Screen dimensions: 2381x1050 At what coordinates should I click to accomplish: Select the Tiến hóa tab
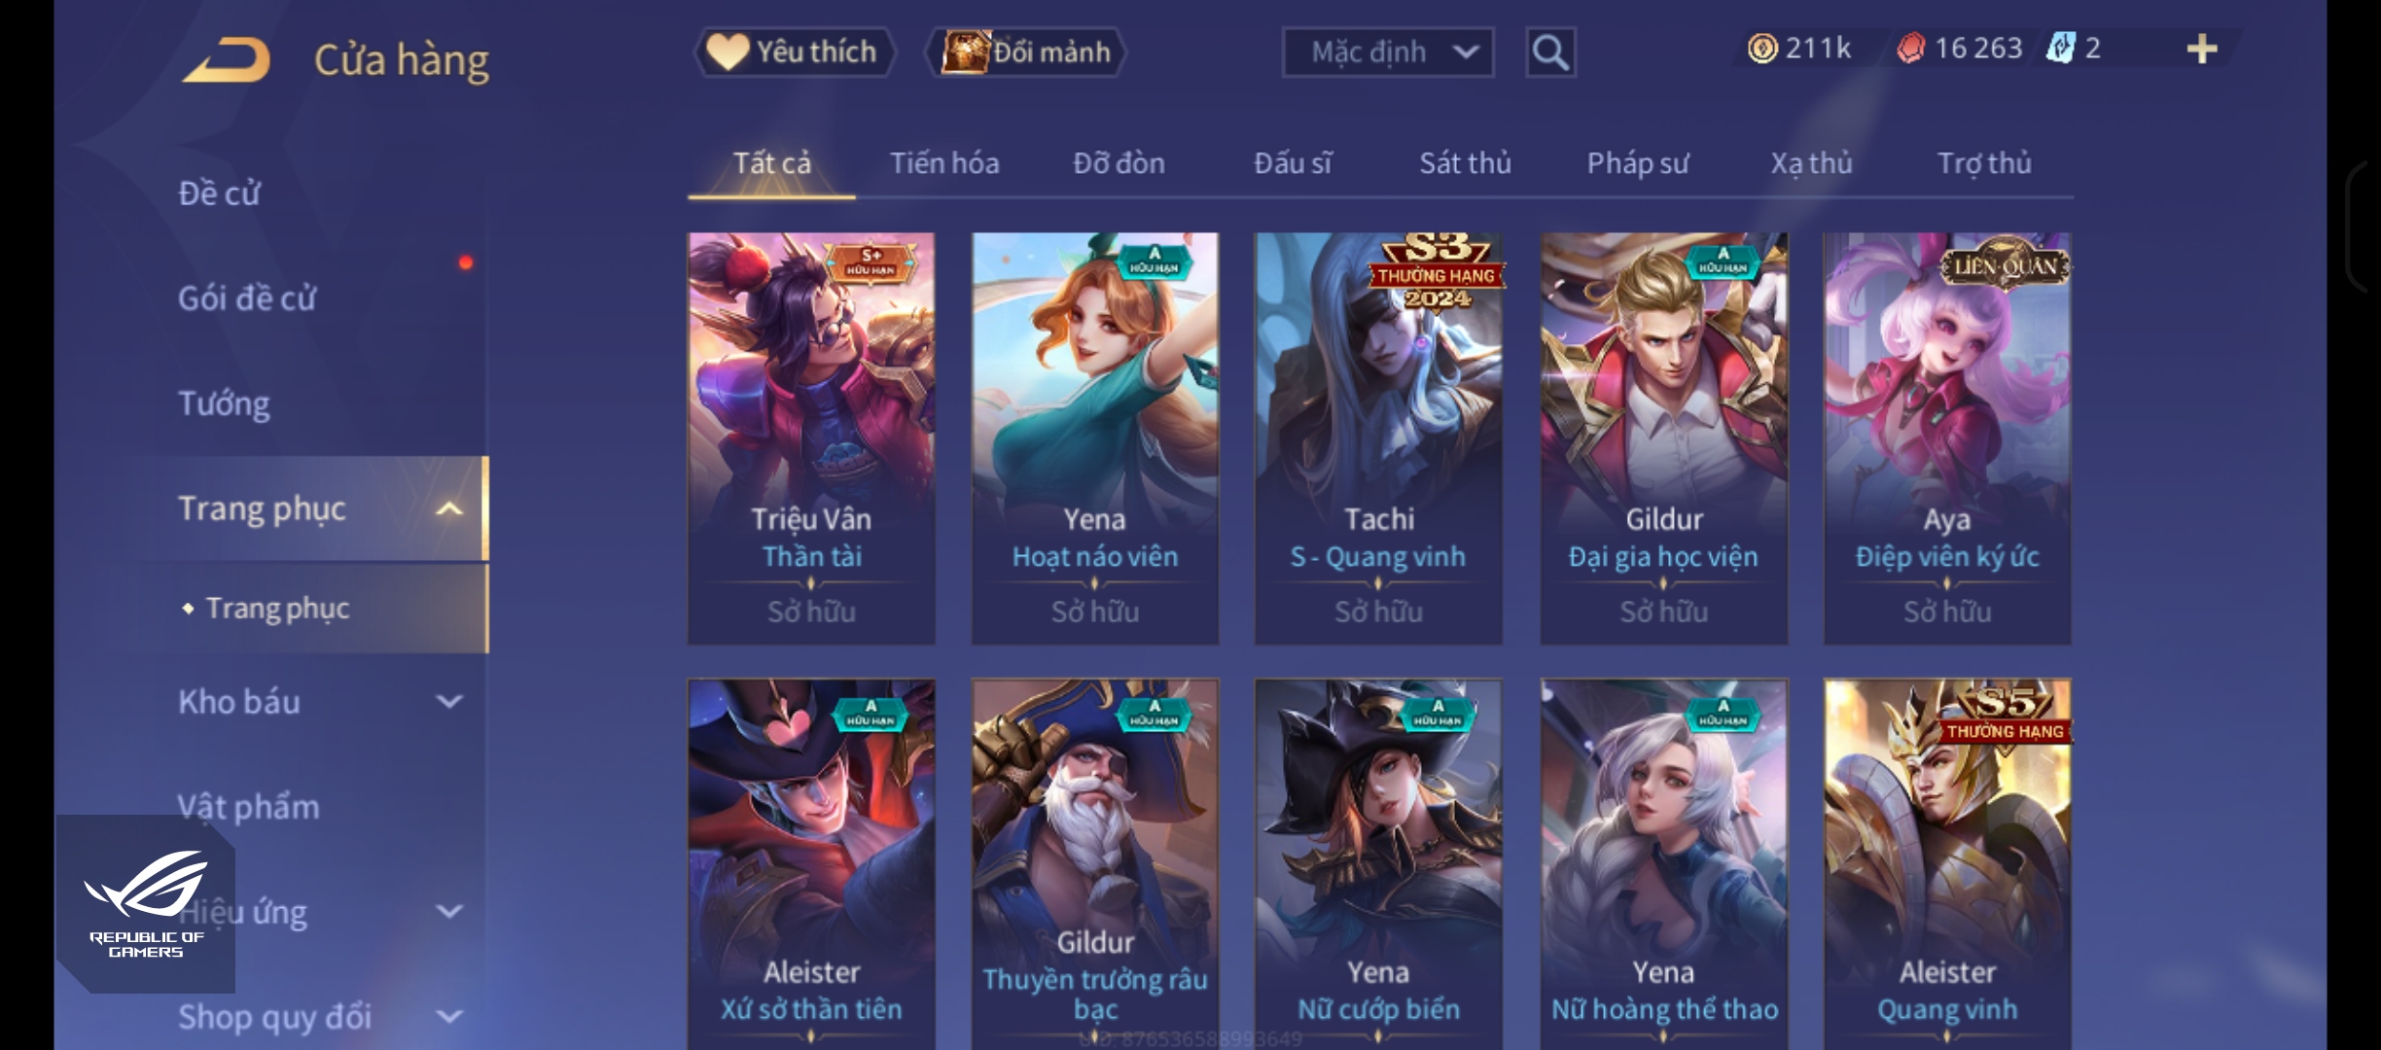pos(944,162)
